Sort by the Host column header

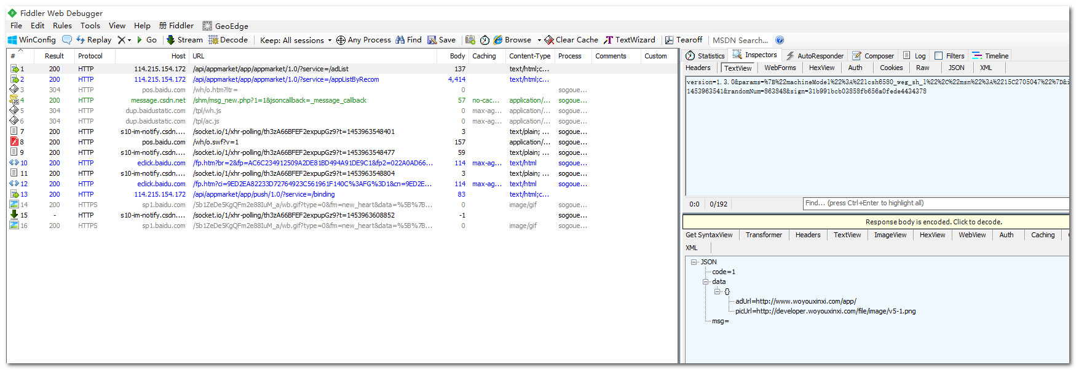[x=151, y=56]
